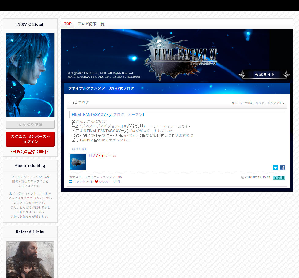Click the About this blog heading
299x278 pixels.
tap(30, 166)
